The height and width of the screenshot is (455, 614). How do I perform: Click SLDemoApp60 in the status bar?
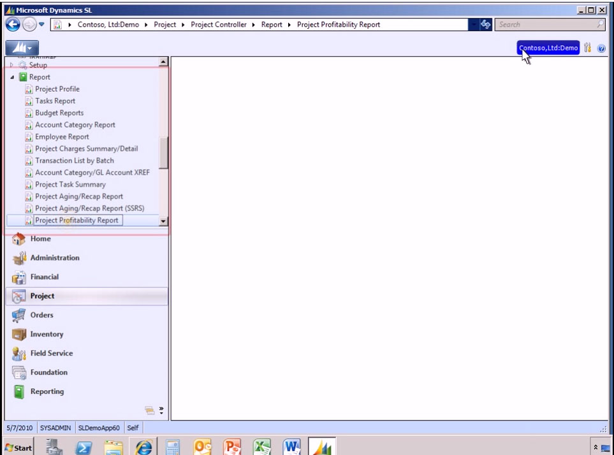(99, 428)
